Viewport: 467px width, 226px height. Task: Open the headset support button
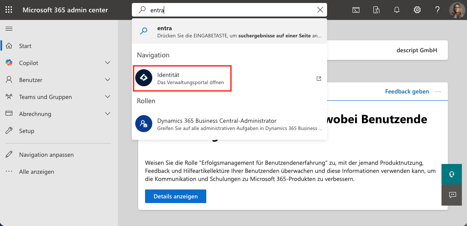tap(452, 174)
